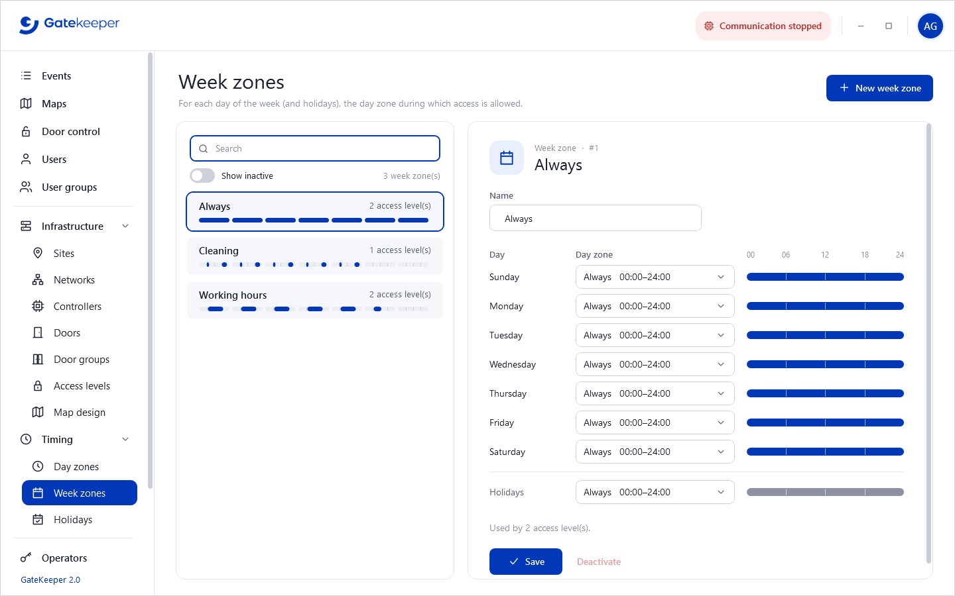Image resolution: width=955 pixels, height=596 pixels.
Task: Select the Week zones menu item
Action: click(80, 493)
